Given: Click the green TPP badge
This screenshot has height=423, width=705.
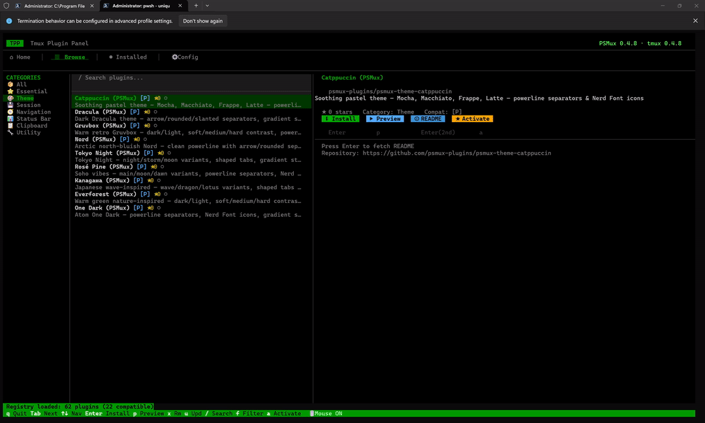Looking at the screenshot, I should point(14,43).
